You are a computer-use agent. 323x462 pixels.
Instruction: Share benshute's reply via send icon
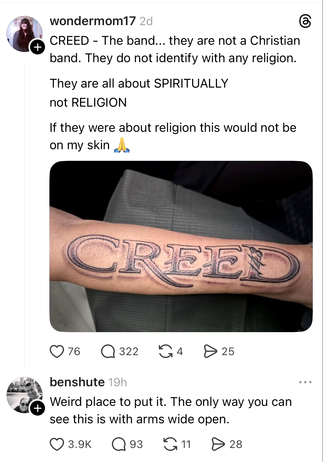tap(218, 444)
